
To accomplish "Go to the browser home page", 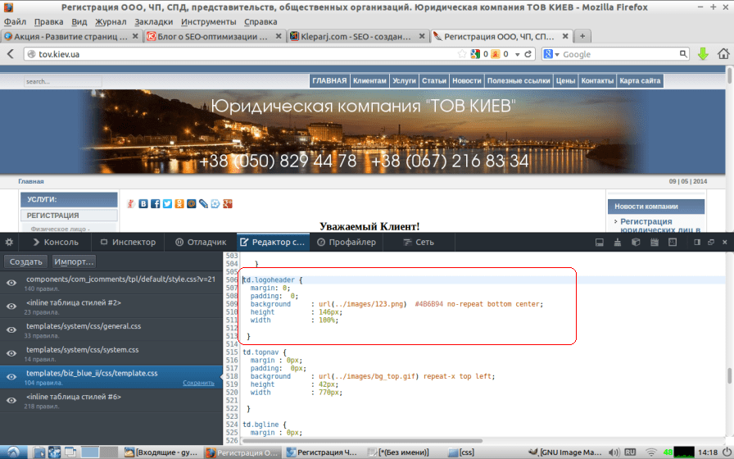I will (723, 54).
